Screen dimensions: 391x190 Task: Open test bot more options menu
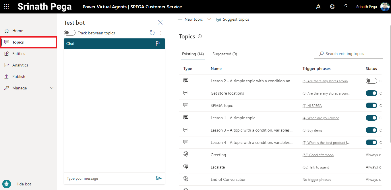[x=161, y=33]
